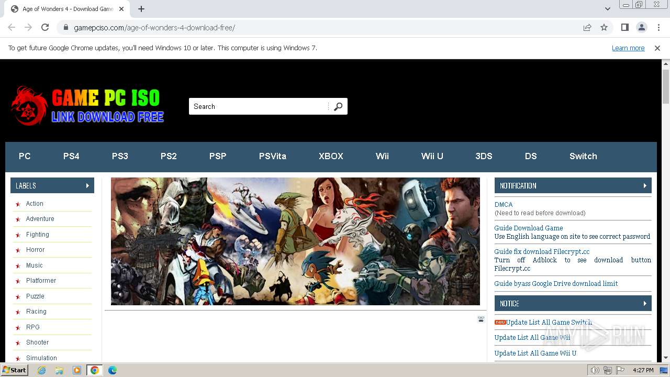Open the RPG label
670x377 pixels.
point(32,327)
